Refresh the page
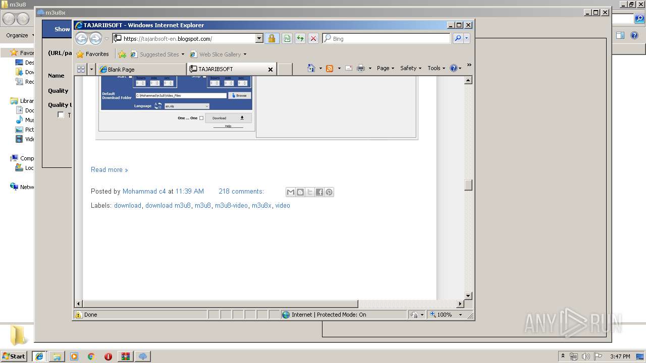 pyautogui.click(x=300, y=38)
